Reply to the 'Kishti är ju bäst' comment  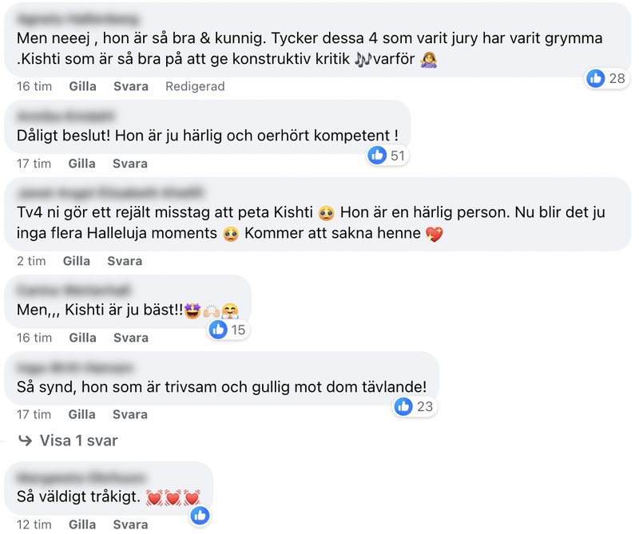coord(131,338)
